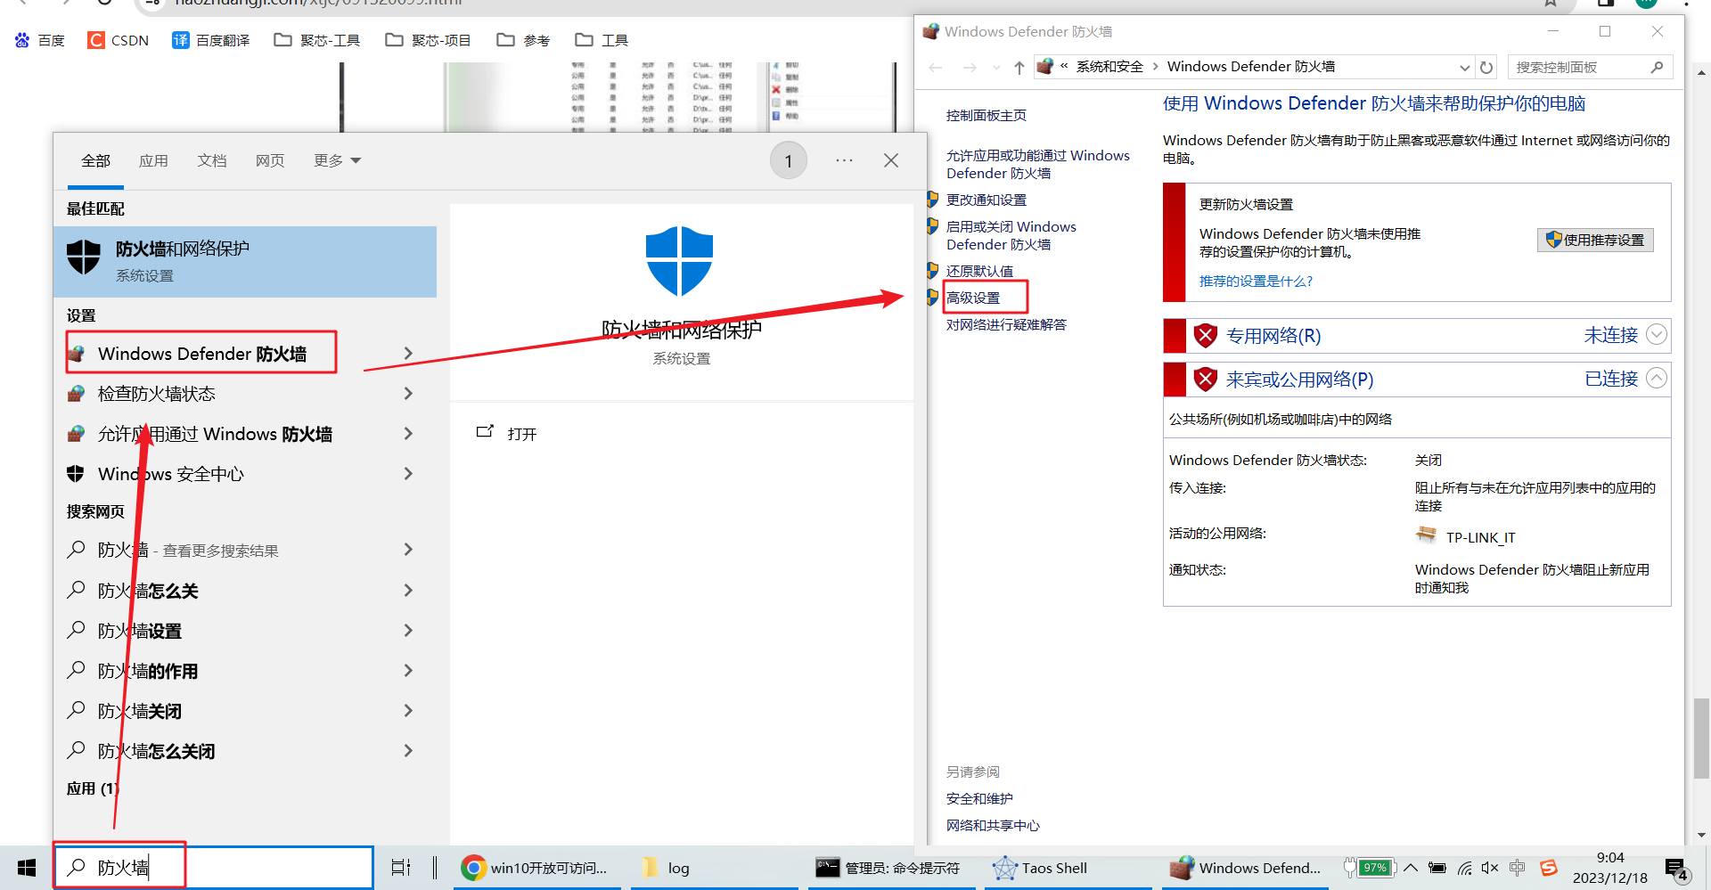The width and height of the screenshot is (1711, 890).
Task: Open the Wi-Fi network tray icon
Action: [1464, 868]
